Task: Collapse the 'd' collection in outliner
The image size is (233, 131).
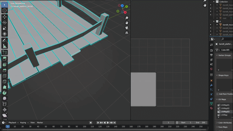Action: (x=214, y=21)
